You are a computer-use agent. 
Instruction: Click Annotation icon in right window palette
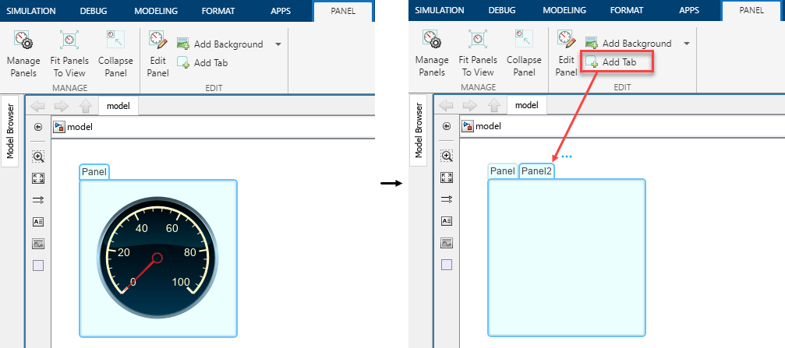[x=447, y=221]
